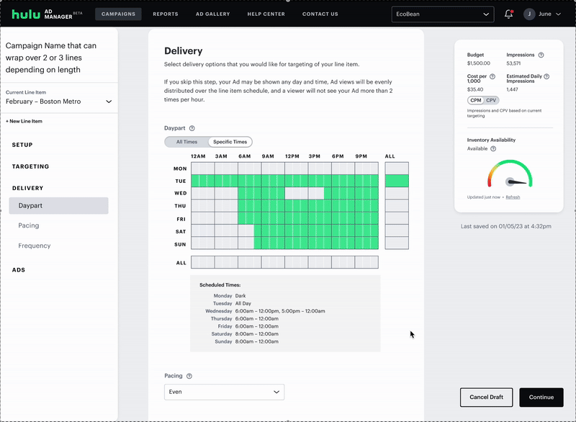Click the Inventory Availability gauge

tap(509, 175)
